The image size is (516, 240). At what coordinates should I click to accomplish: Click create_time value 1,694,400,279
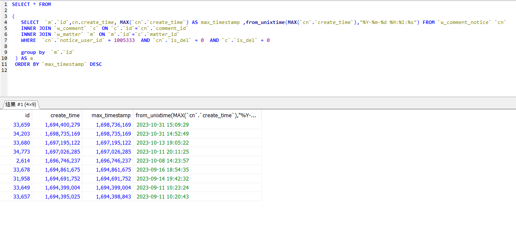63,125
